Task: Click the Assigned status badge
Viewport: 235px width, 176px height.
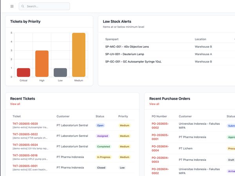Action: tap(103, 136)
